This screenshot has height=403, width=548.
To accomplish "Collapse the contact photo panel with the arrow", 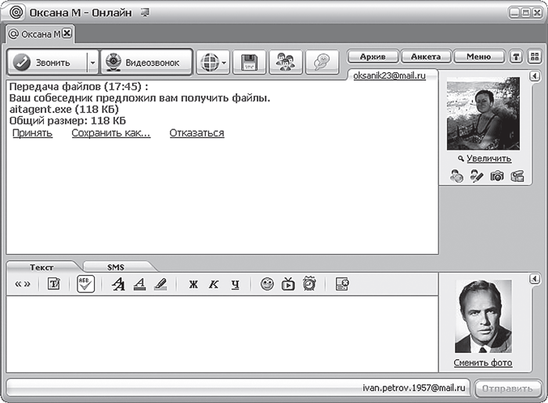I will pyautogui.click(x=534, y=76).
